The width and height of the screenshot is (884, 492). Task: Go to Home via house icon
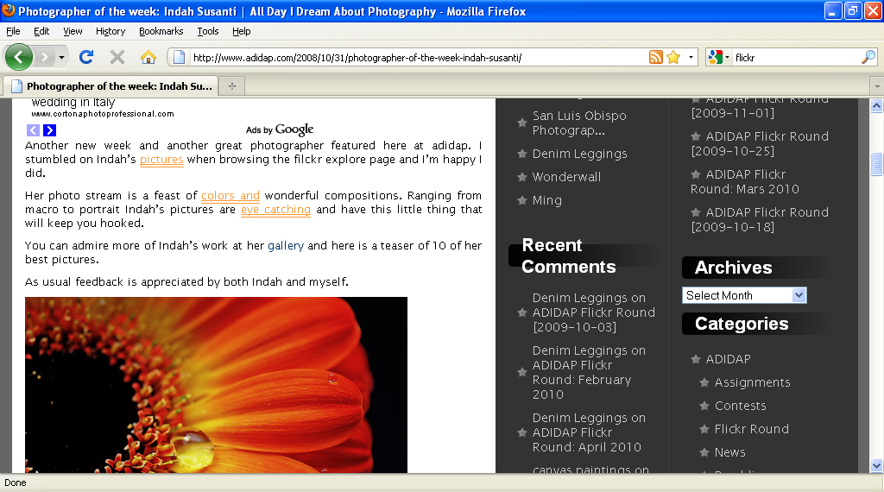click(148, 57)
